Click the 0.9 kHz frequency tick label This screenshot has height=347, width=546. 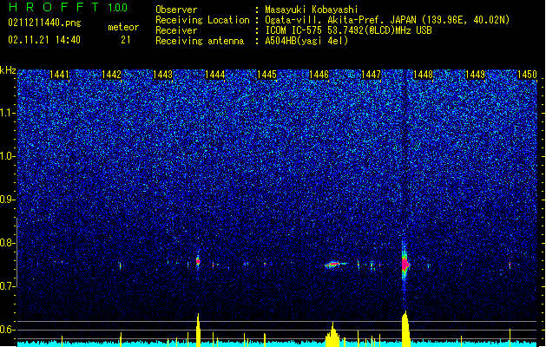click(7, 200)
